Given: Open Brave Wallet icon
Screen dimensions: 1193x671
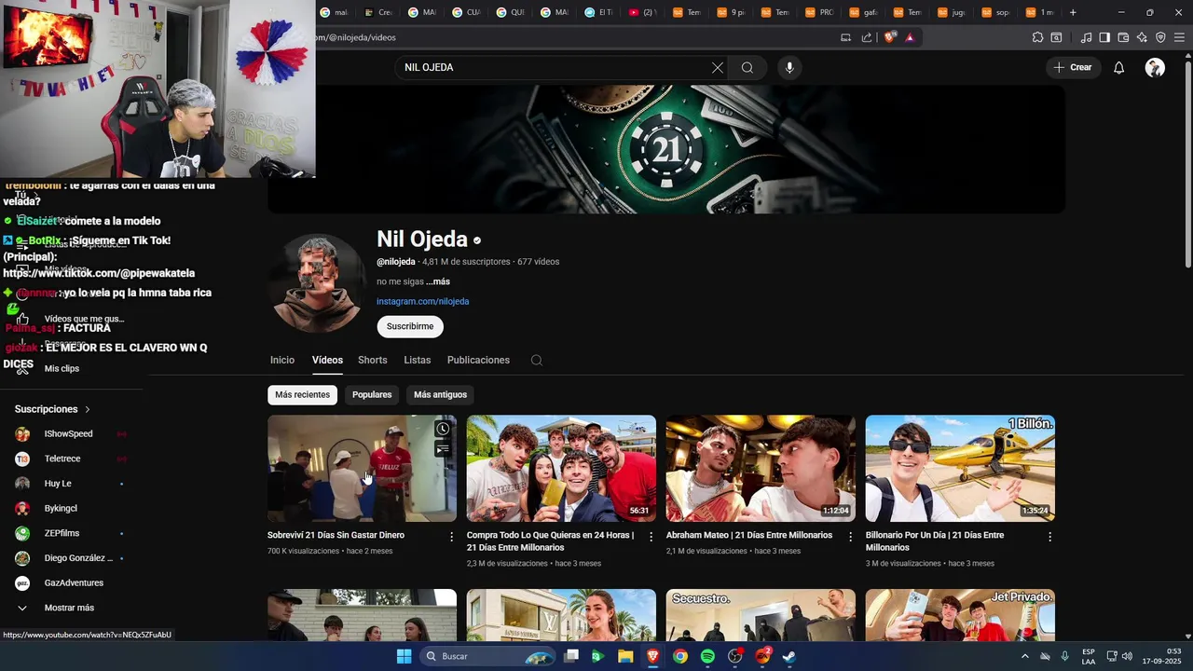Looking at the screenshot, I should coord(1123,37).
